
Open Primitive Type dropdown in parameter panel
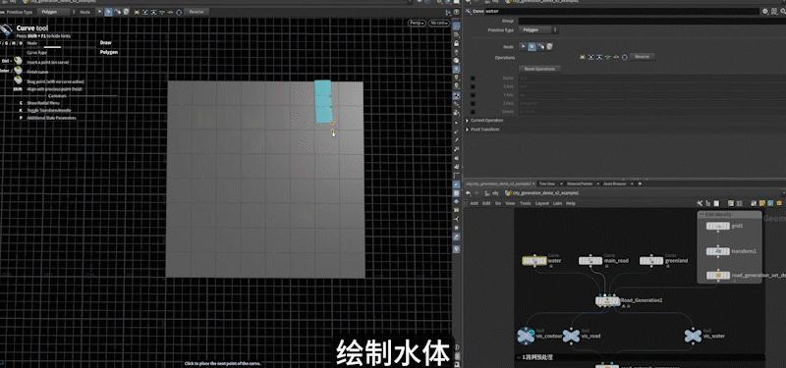(537, 30)
